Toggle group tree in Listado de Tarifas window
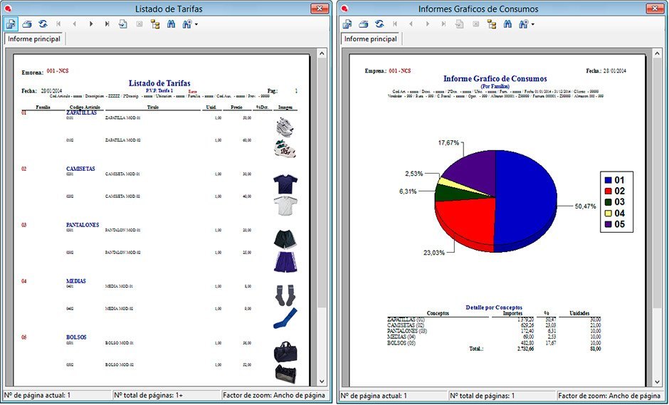Screen dimensions: 669x405 pos(154,23)
